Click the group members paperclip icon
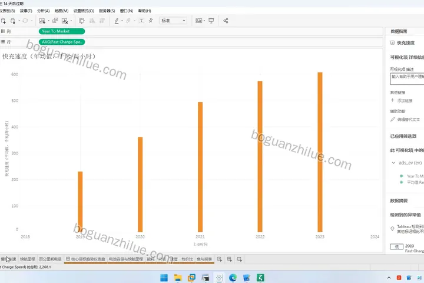The height and width of the screenshot is (283, 424). (x=128, y=21)
